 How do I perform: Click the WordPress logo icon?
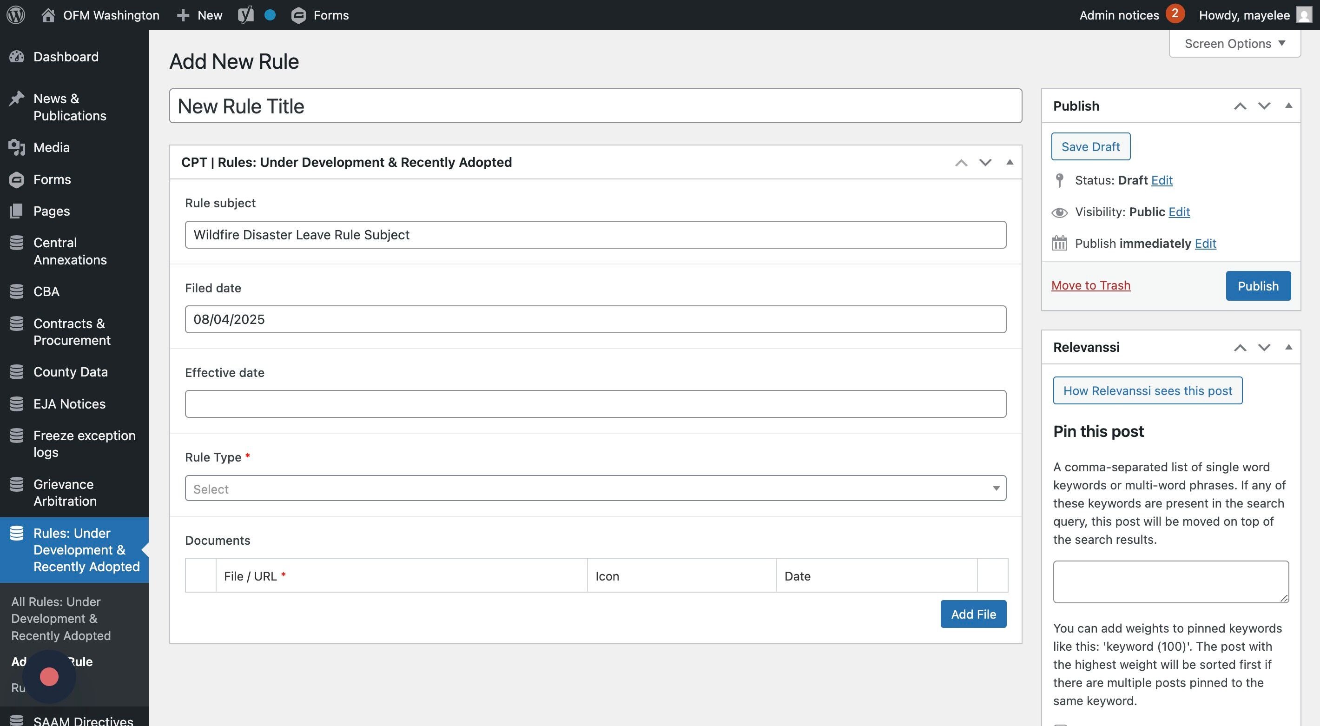[x=16, y=15]
